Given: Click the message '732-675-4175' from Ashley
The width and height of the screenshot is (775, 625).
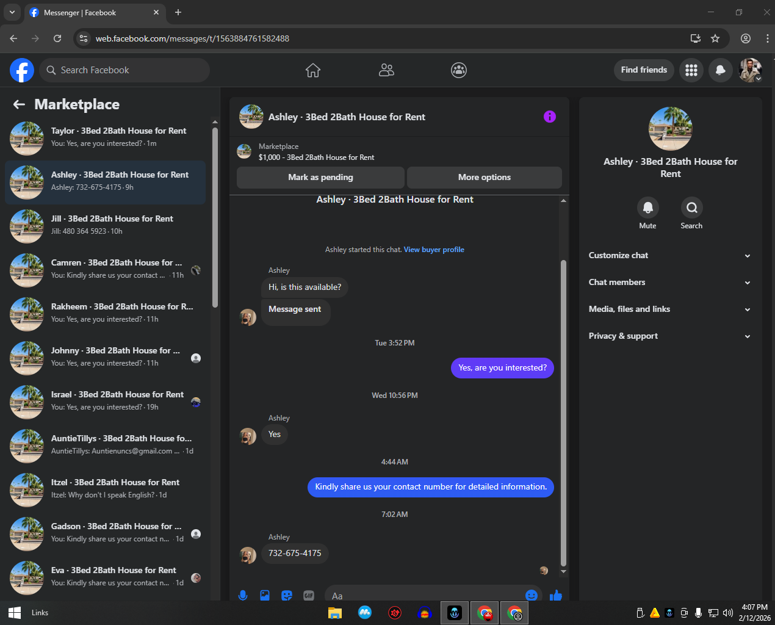Looking at the screenshot, I should (x=295, y=554).
